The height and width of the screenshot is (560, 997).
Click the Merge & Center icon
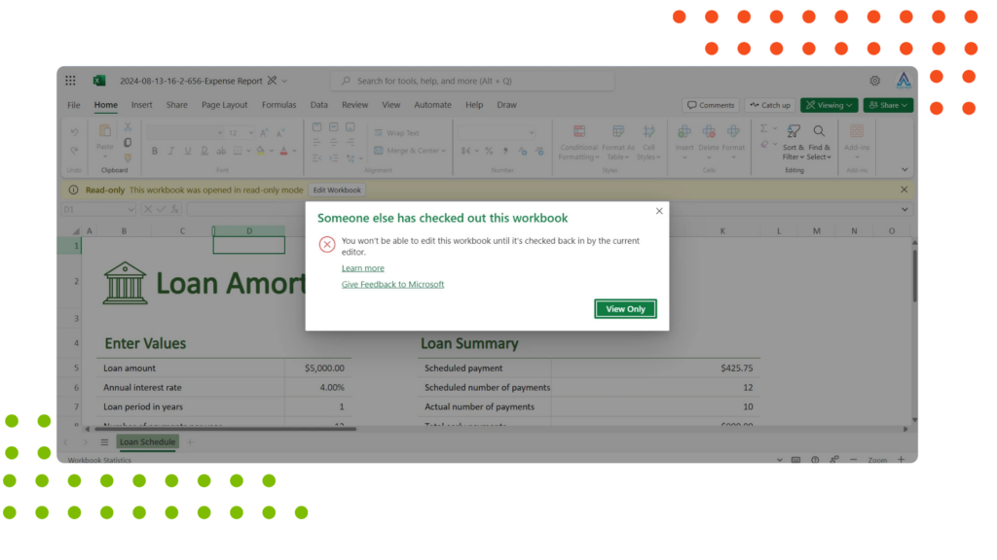pyautogui.click(x=379, y=151)
